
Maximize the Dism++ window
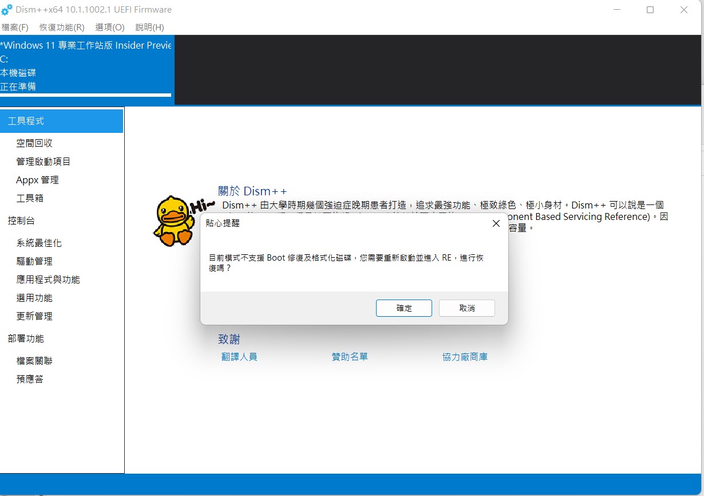click(650, 10)
